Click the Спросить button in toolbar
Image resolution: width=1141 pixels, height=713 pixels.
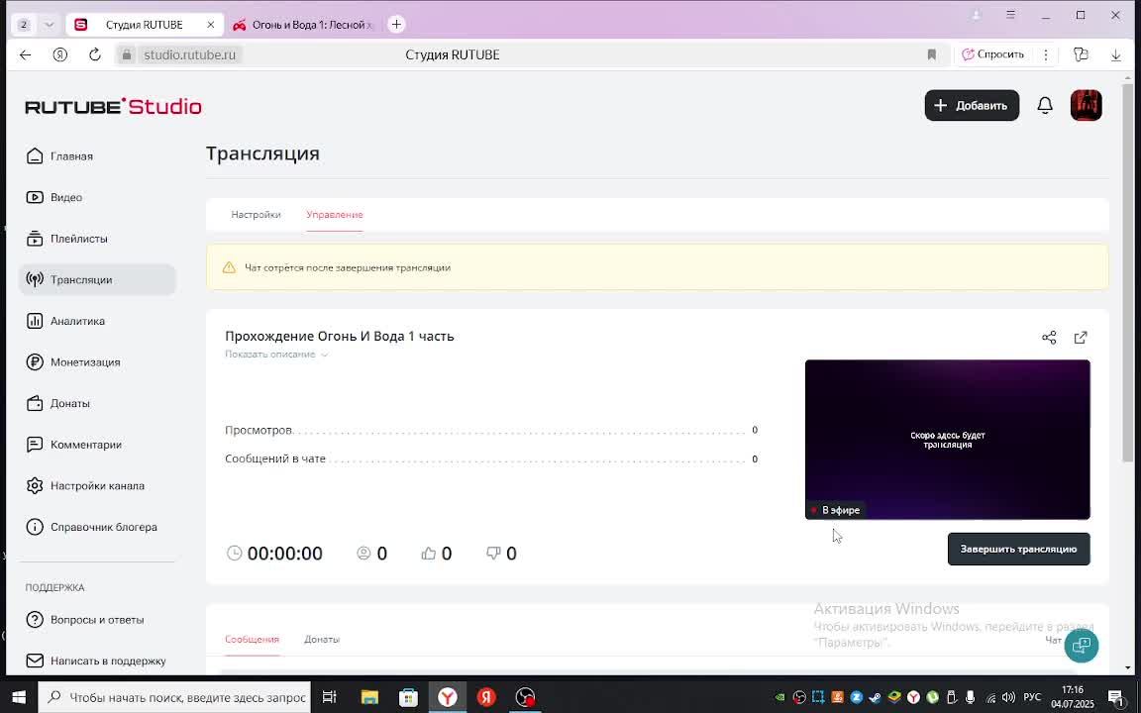click(992, 54)
